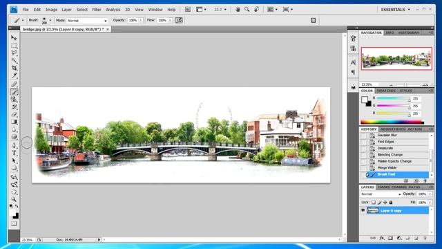Create new adjustment layer
This screenshot has height=249, width=442.
(x=399, y=238)
